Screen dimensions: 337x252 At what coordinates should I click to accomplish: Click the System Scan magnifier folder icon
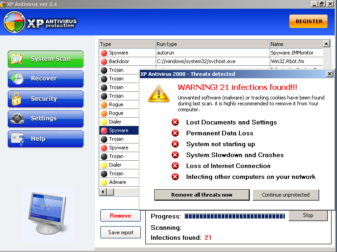point(17,59)
